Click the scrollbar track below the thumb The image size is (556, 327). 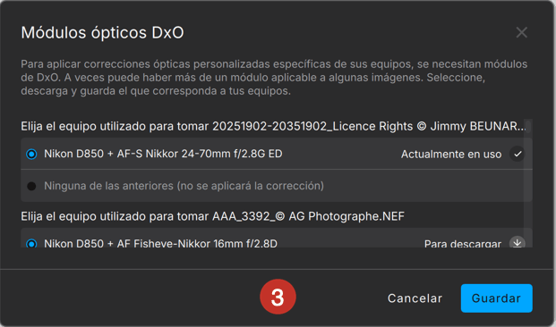tap(528, 190)
